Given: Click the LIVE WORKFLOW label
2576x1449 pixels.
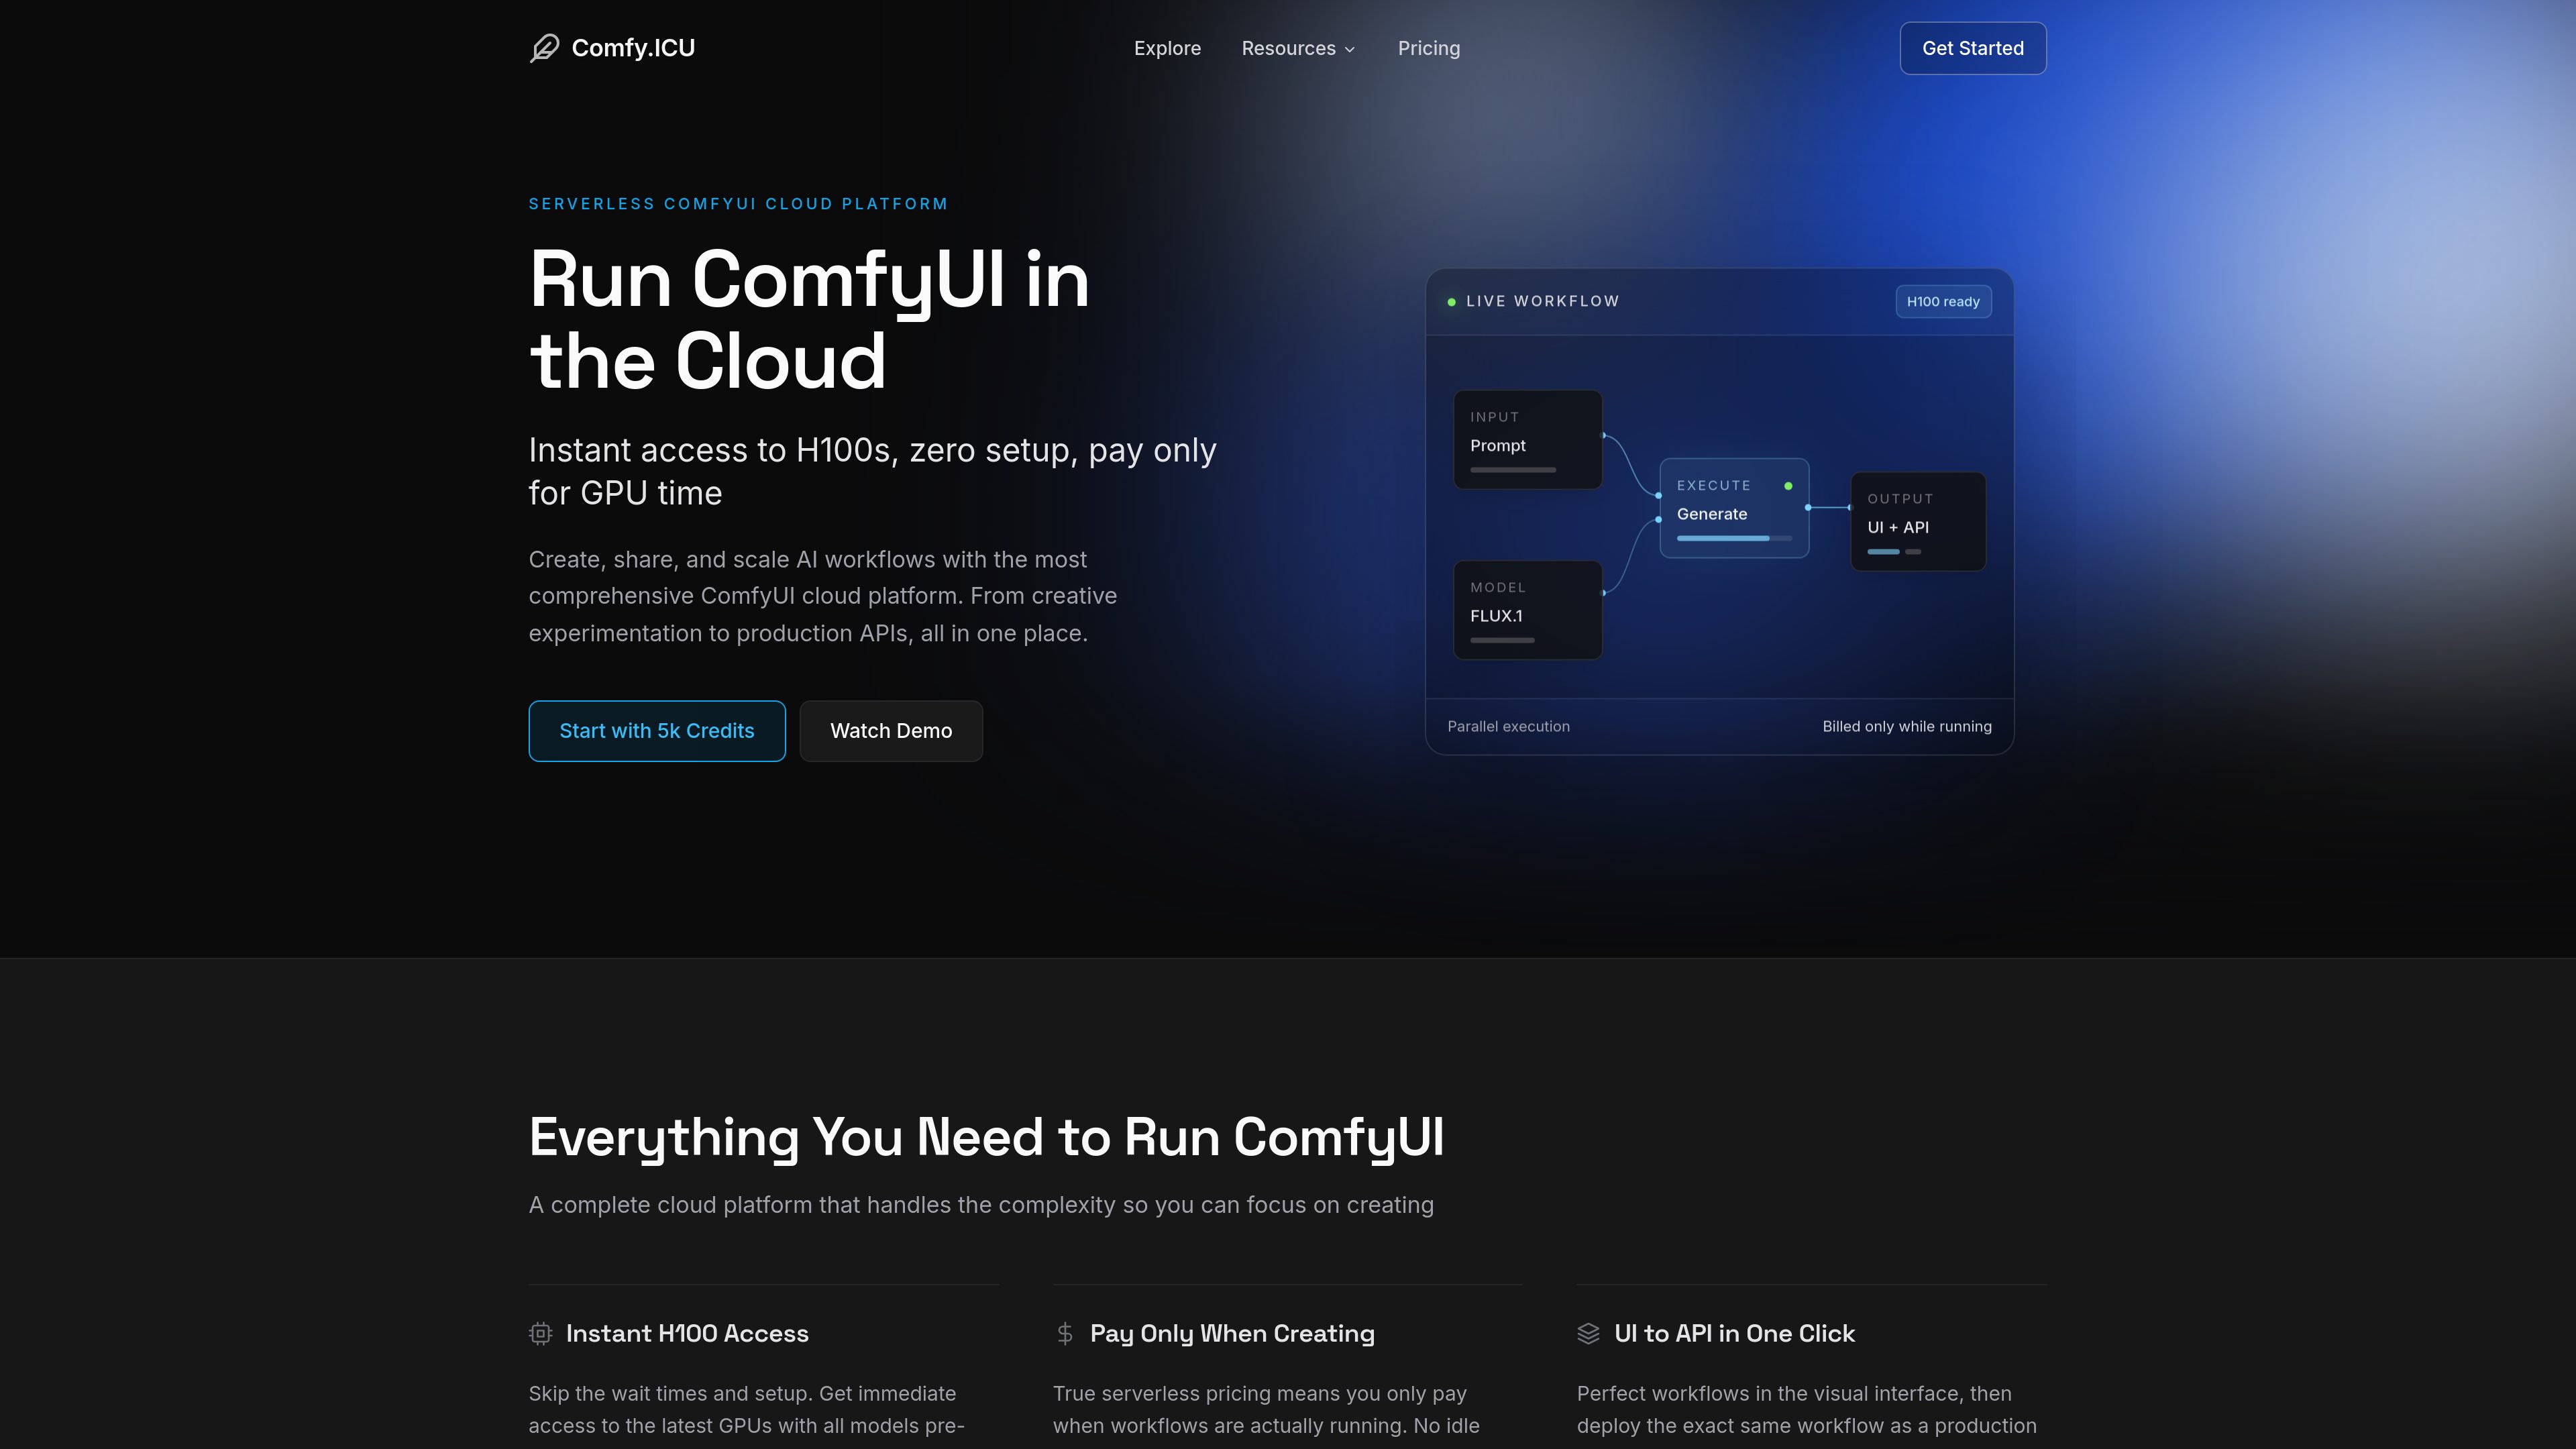Looking at the screenshot, I should click(x=1542, y=302).
